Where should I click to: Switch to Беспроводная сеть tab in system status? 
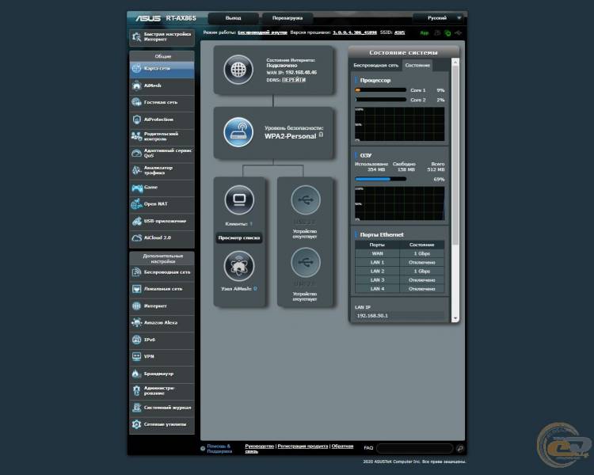click(375, 66)
